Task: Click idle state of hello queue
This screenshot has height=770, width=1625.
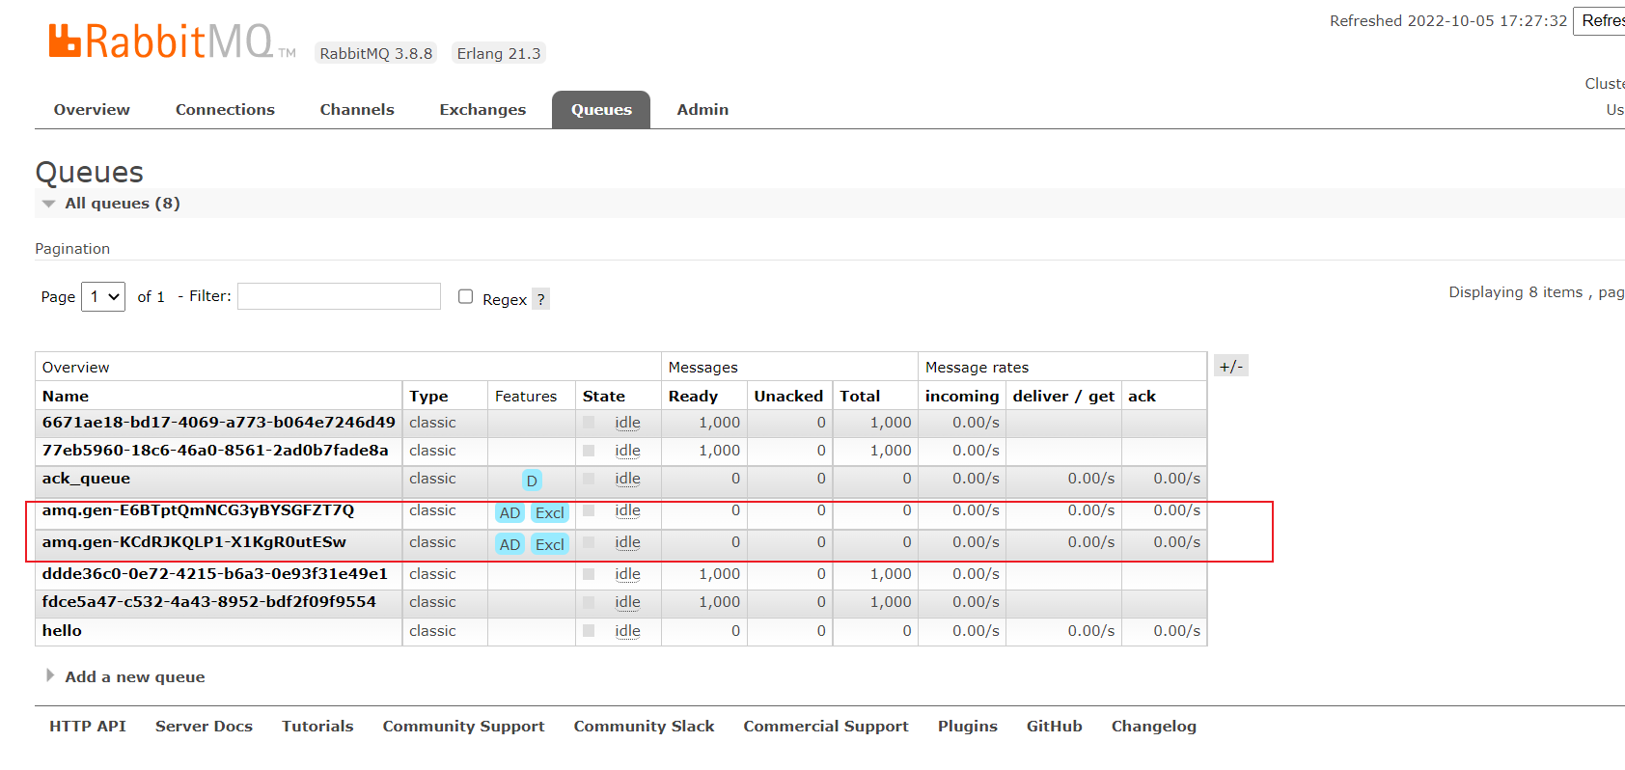Action: 627,631
